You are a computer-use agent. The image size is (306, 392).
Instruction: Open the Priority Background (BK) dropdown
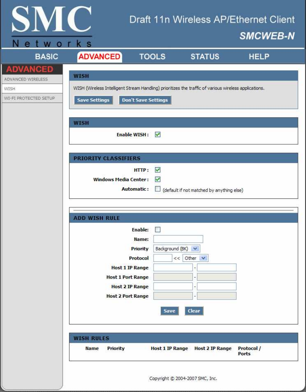176,248
